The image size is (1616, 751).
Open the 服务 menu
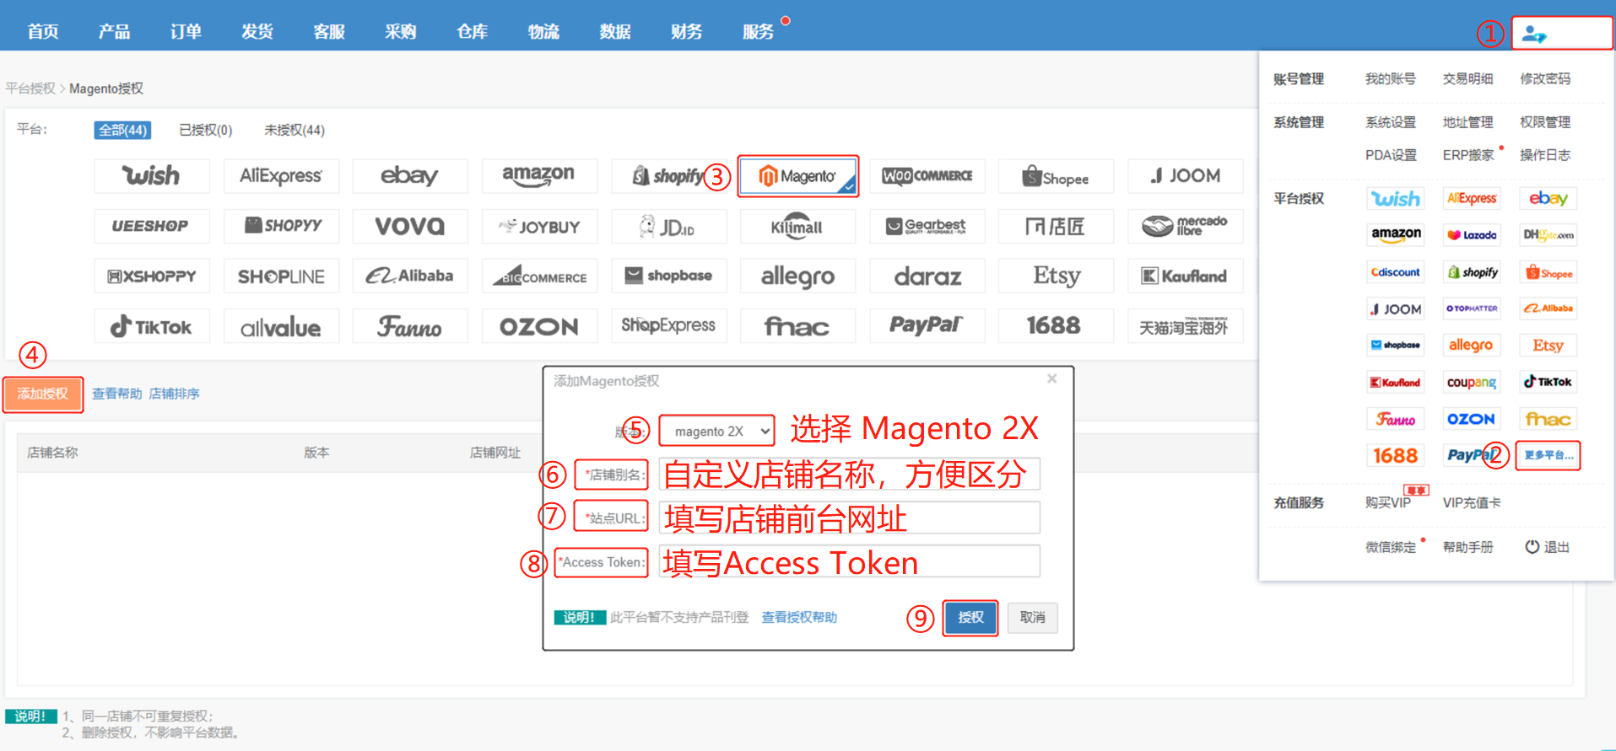pos(759,32)
